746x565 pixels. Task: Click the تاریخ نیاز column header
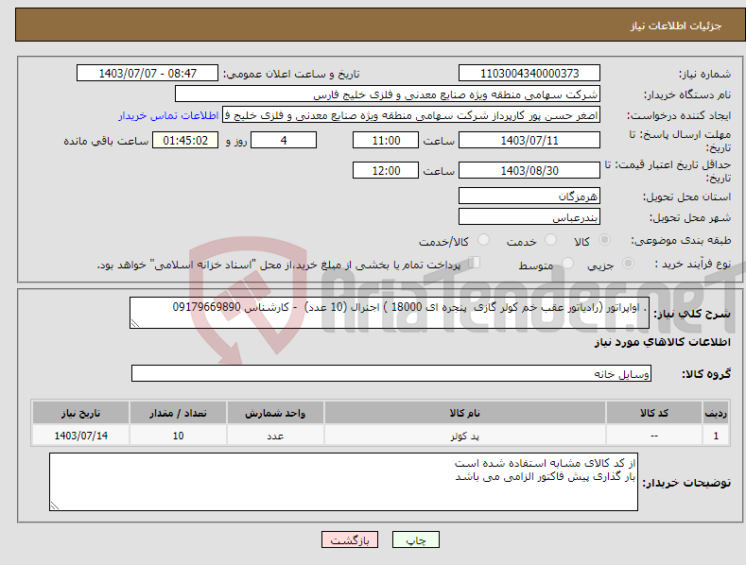[x=80, y=413]
